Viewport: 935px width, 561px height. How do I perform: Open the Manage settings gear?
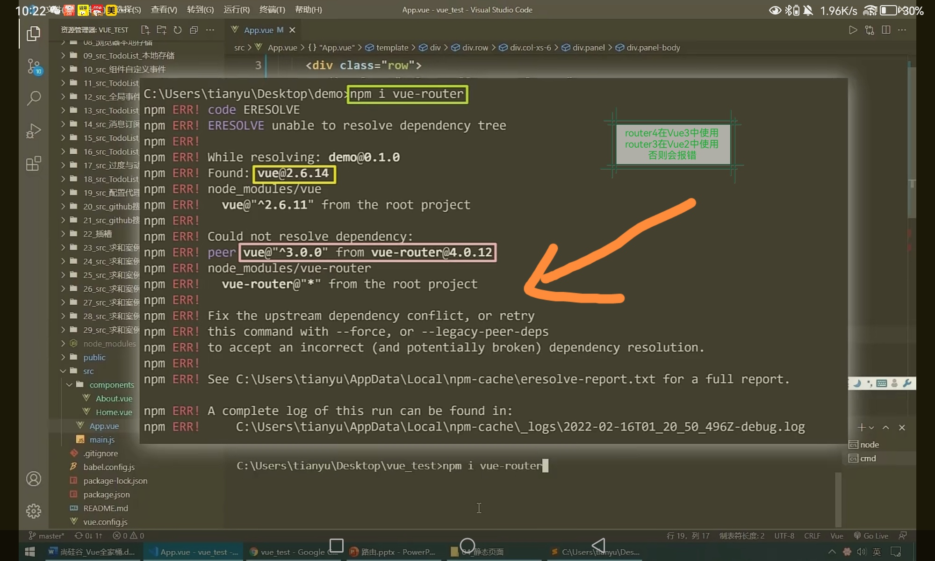(34, 511)
